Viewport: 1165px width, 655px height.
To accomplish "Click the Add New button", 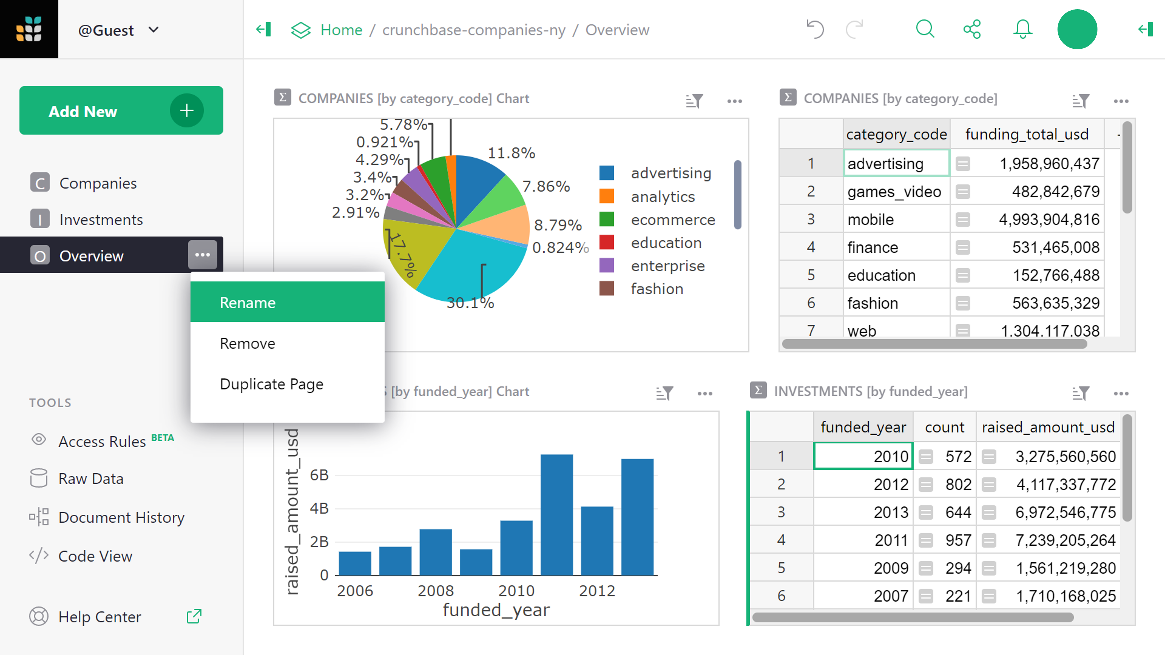I will (121, 111).
